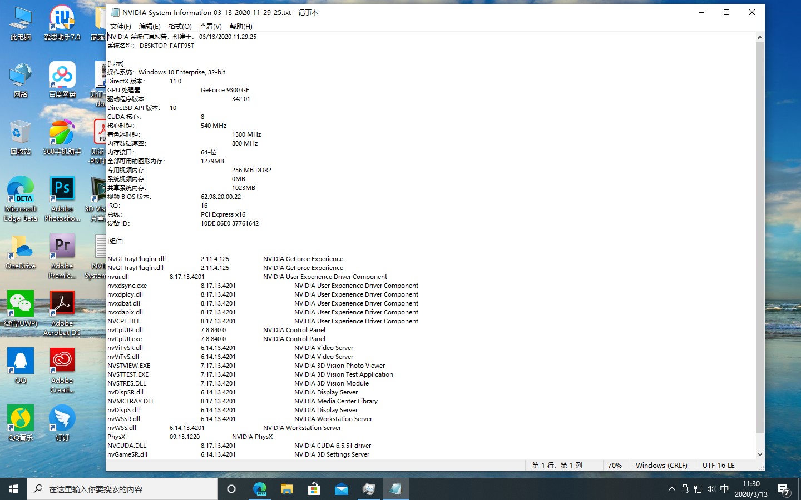Screen dimensions: 801x500
Task: Click Notepad scrollbar up arrow
Action: tap(760, 37)
